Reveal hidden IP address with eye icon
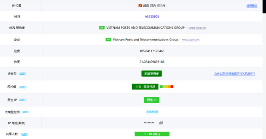The height and width of the screenshot is (139, 266). click(x=161, y=123)
